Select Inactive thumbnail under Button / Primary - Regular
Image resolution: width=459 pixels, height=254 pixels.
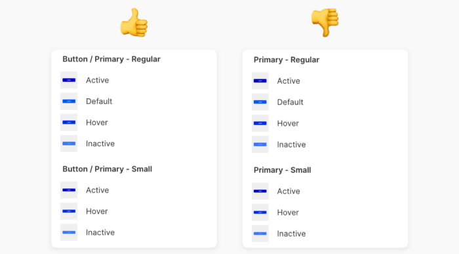tap(69, 143)
